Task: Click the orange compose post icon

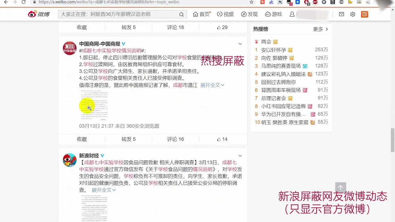Action: coord(364,14)
